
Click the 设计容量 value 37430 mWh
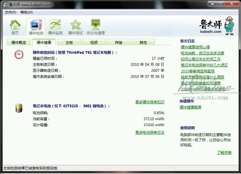pos(154,125)
